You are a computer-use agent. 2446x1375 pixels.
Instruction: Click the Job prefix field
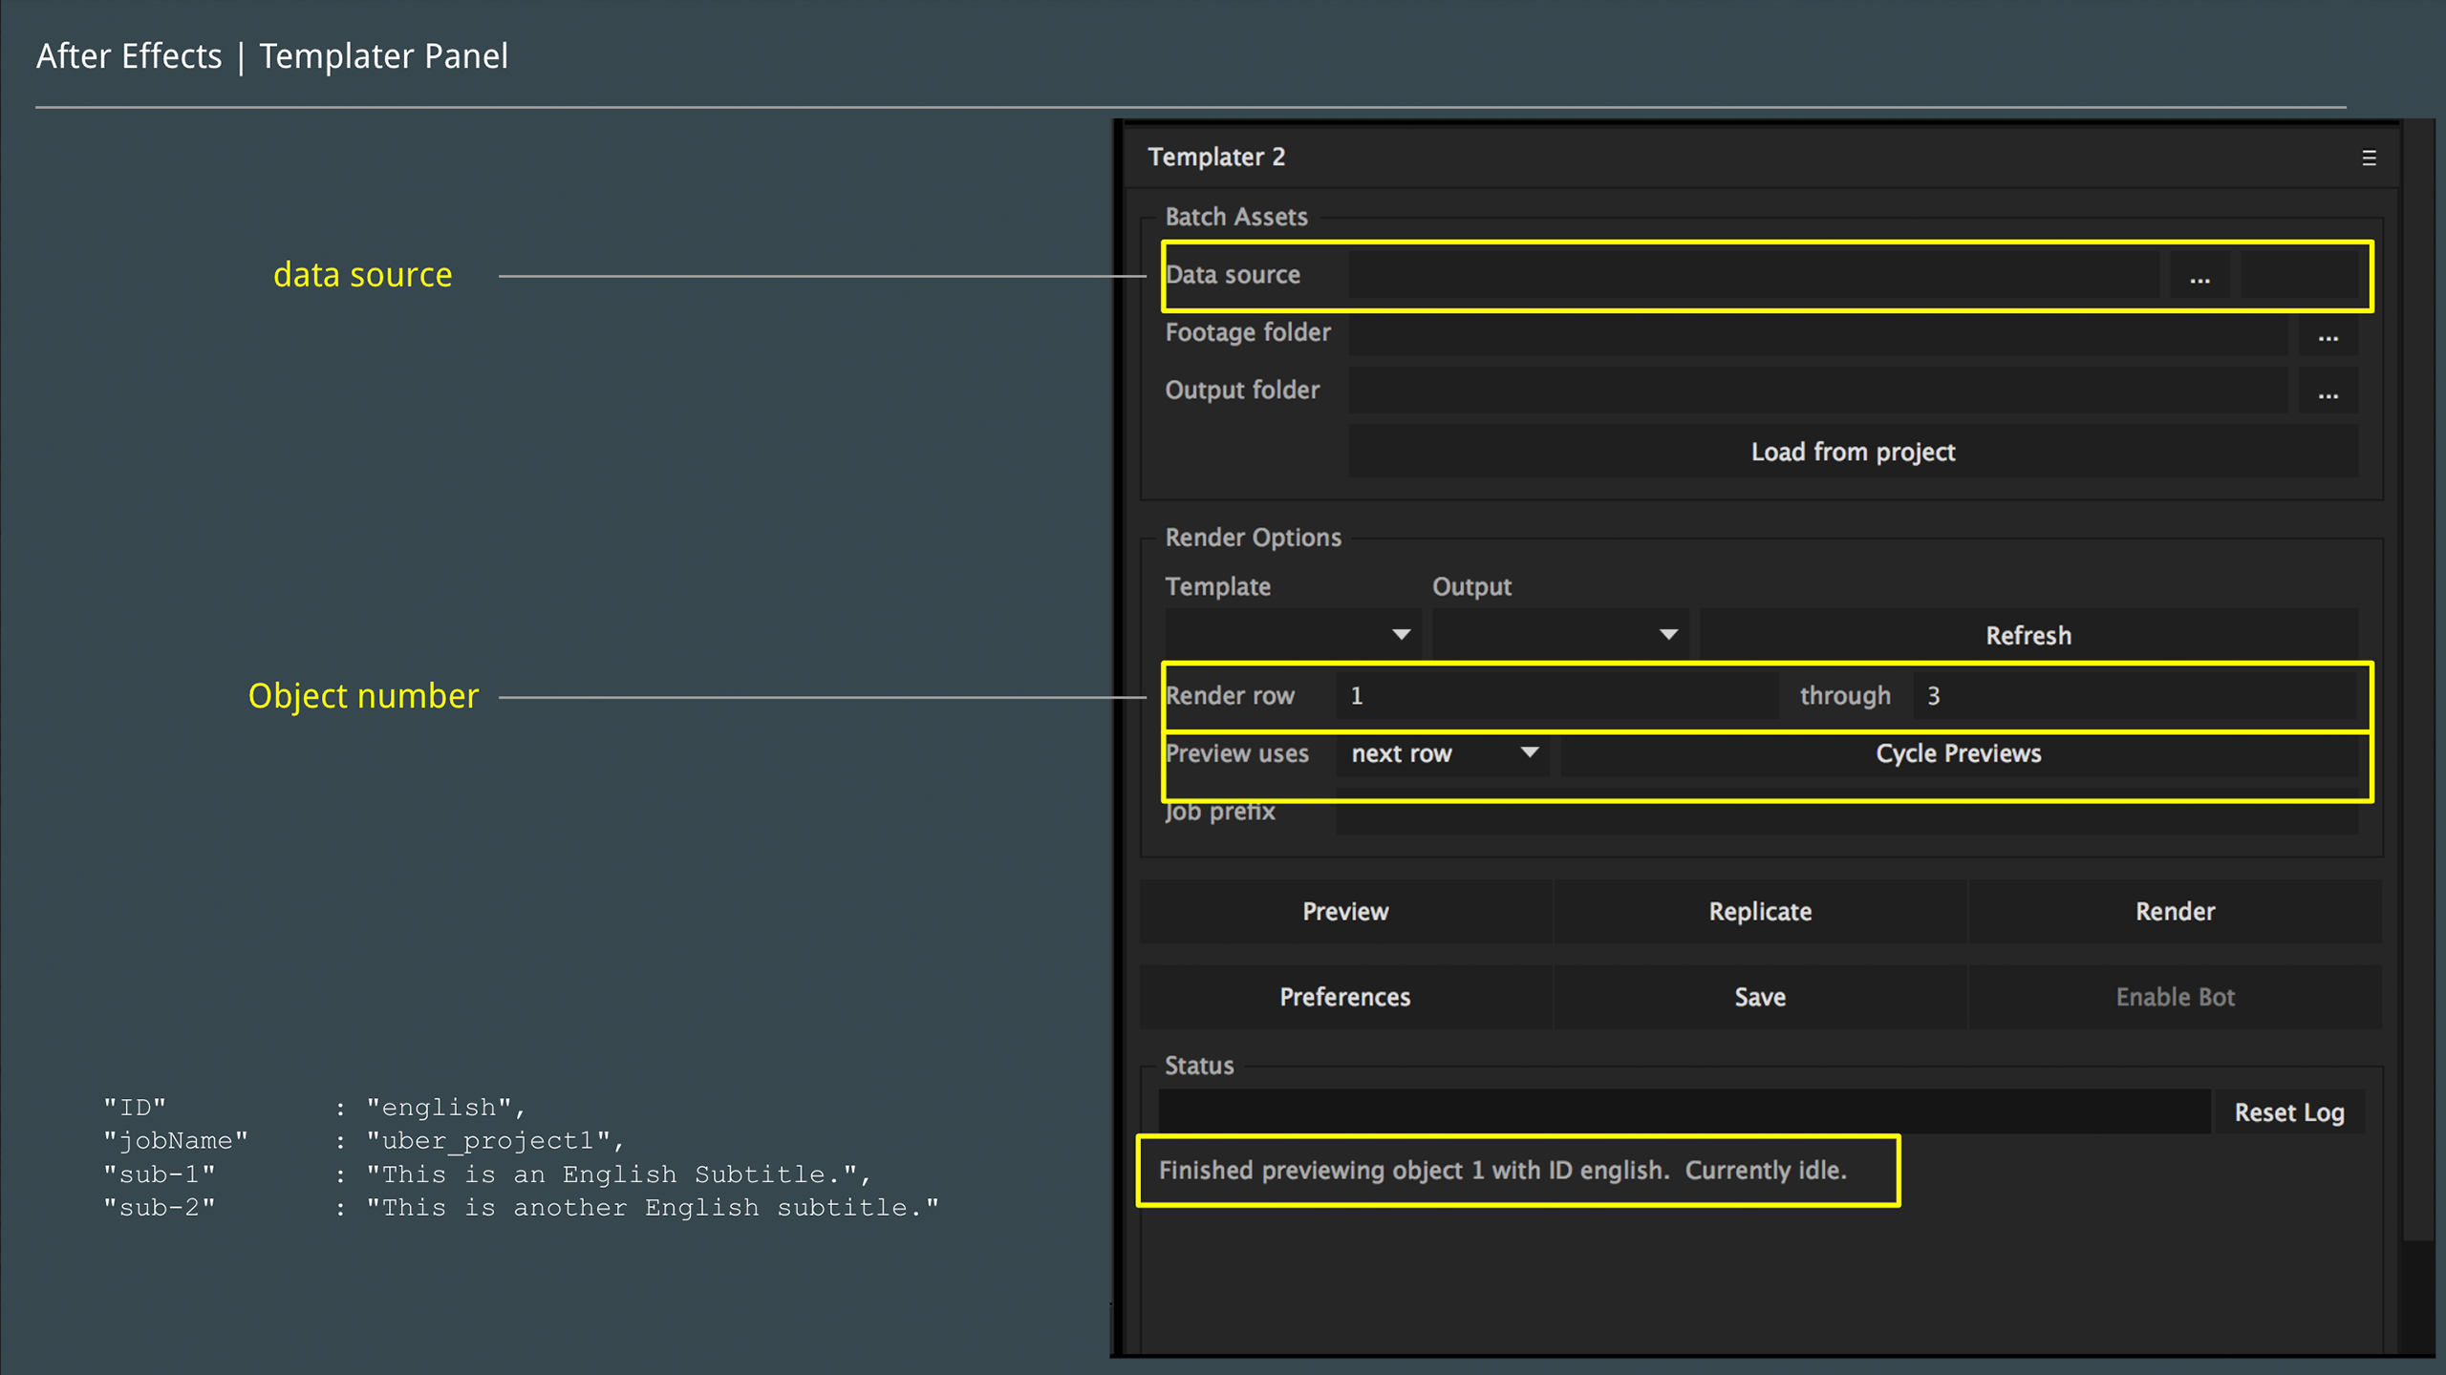1846,812
